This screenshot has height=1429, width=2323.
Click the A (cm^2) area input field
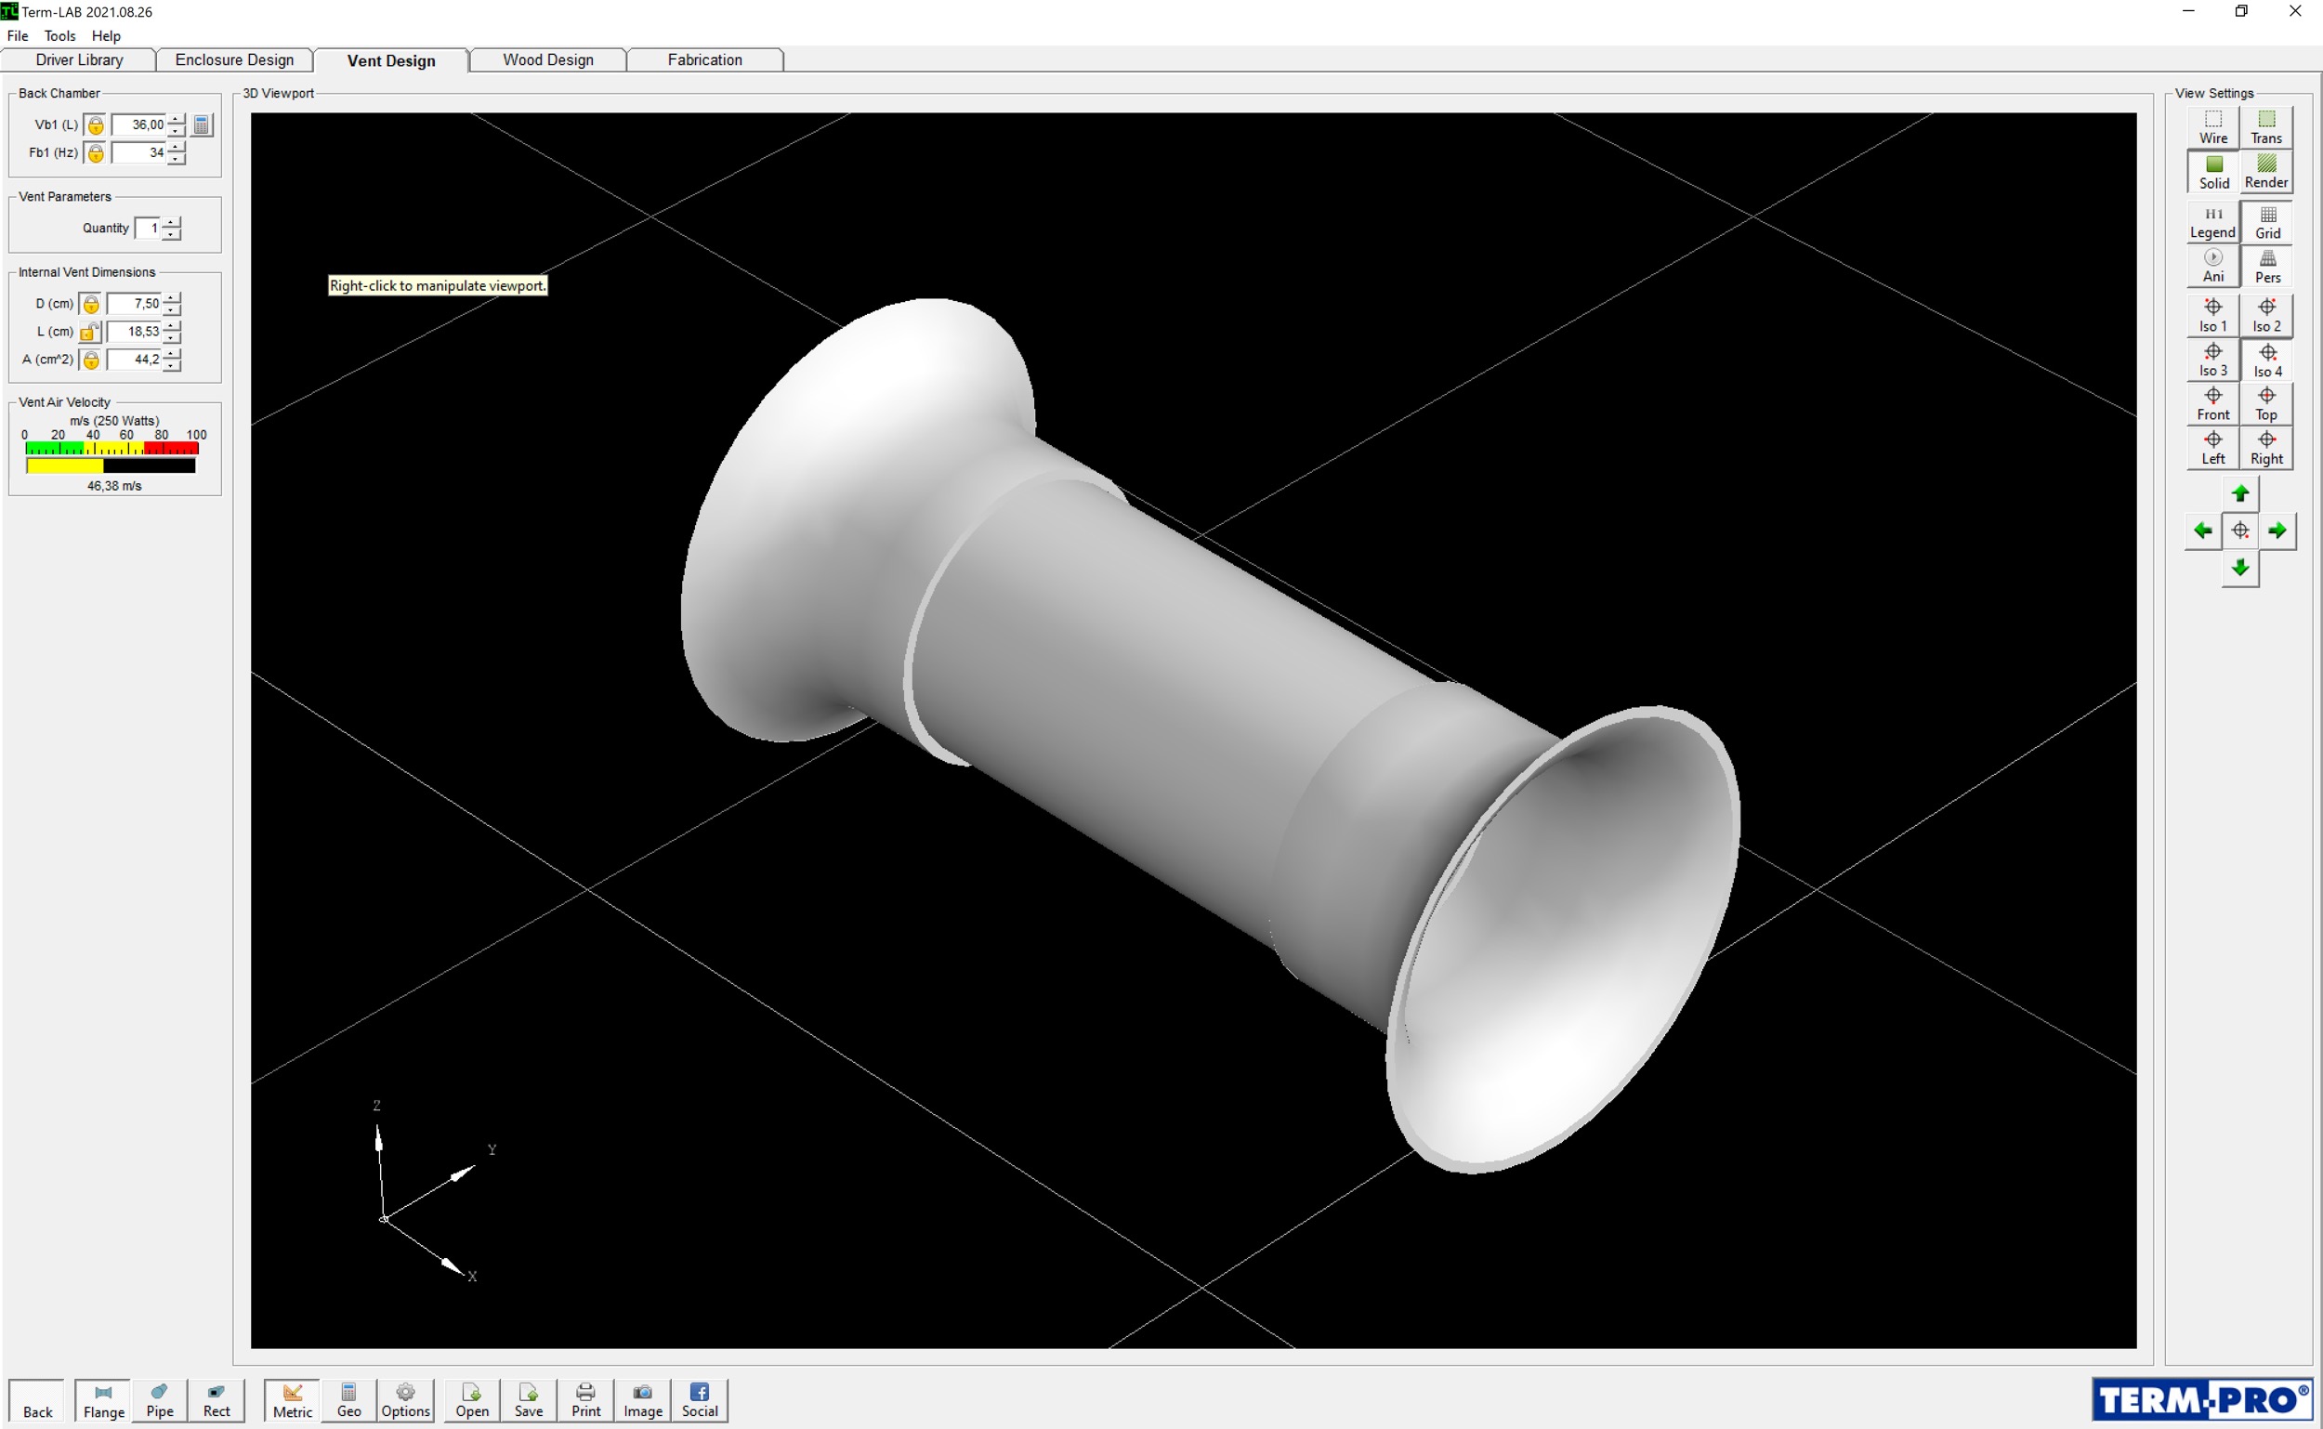click(x=135, y=360)
